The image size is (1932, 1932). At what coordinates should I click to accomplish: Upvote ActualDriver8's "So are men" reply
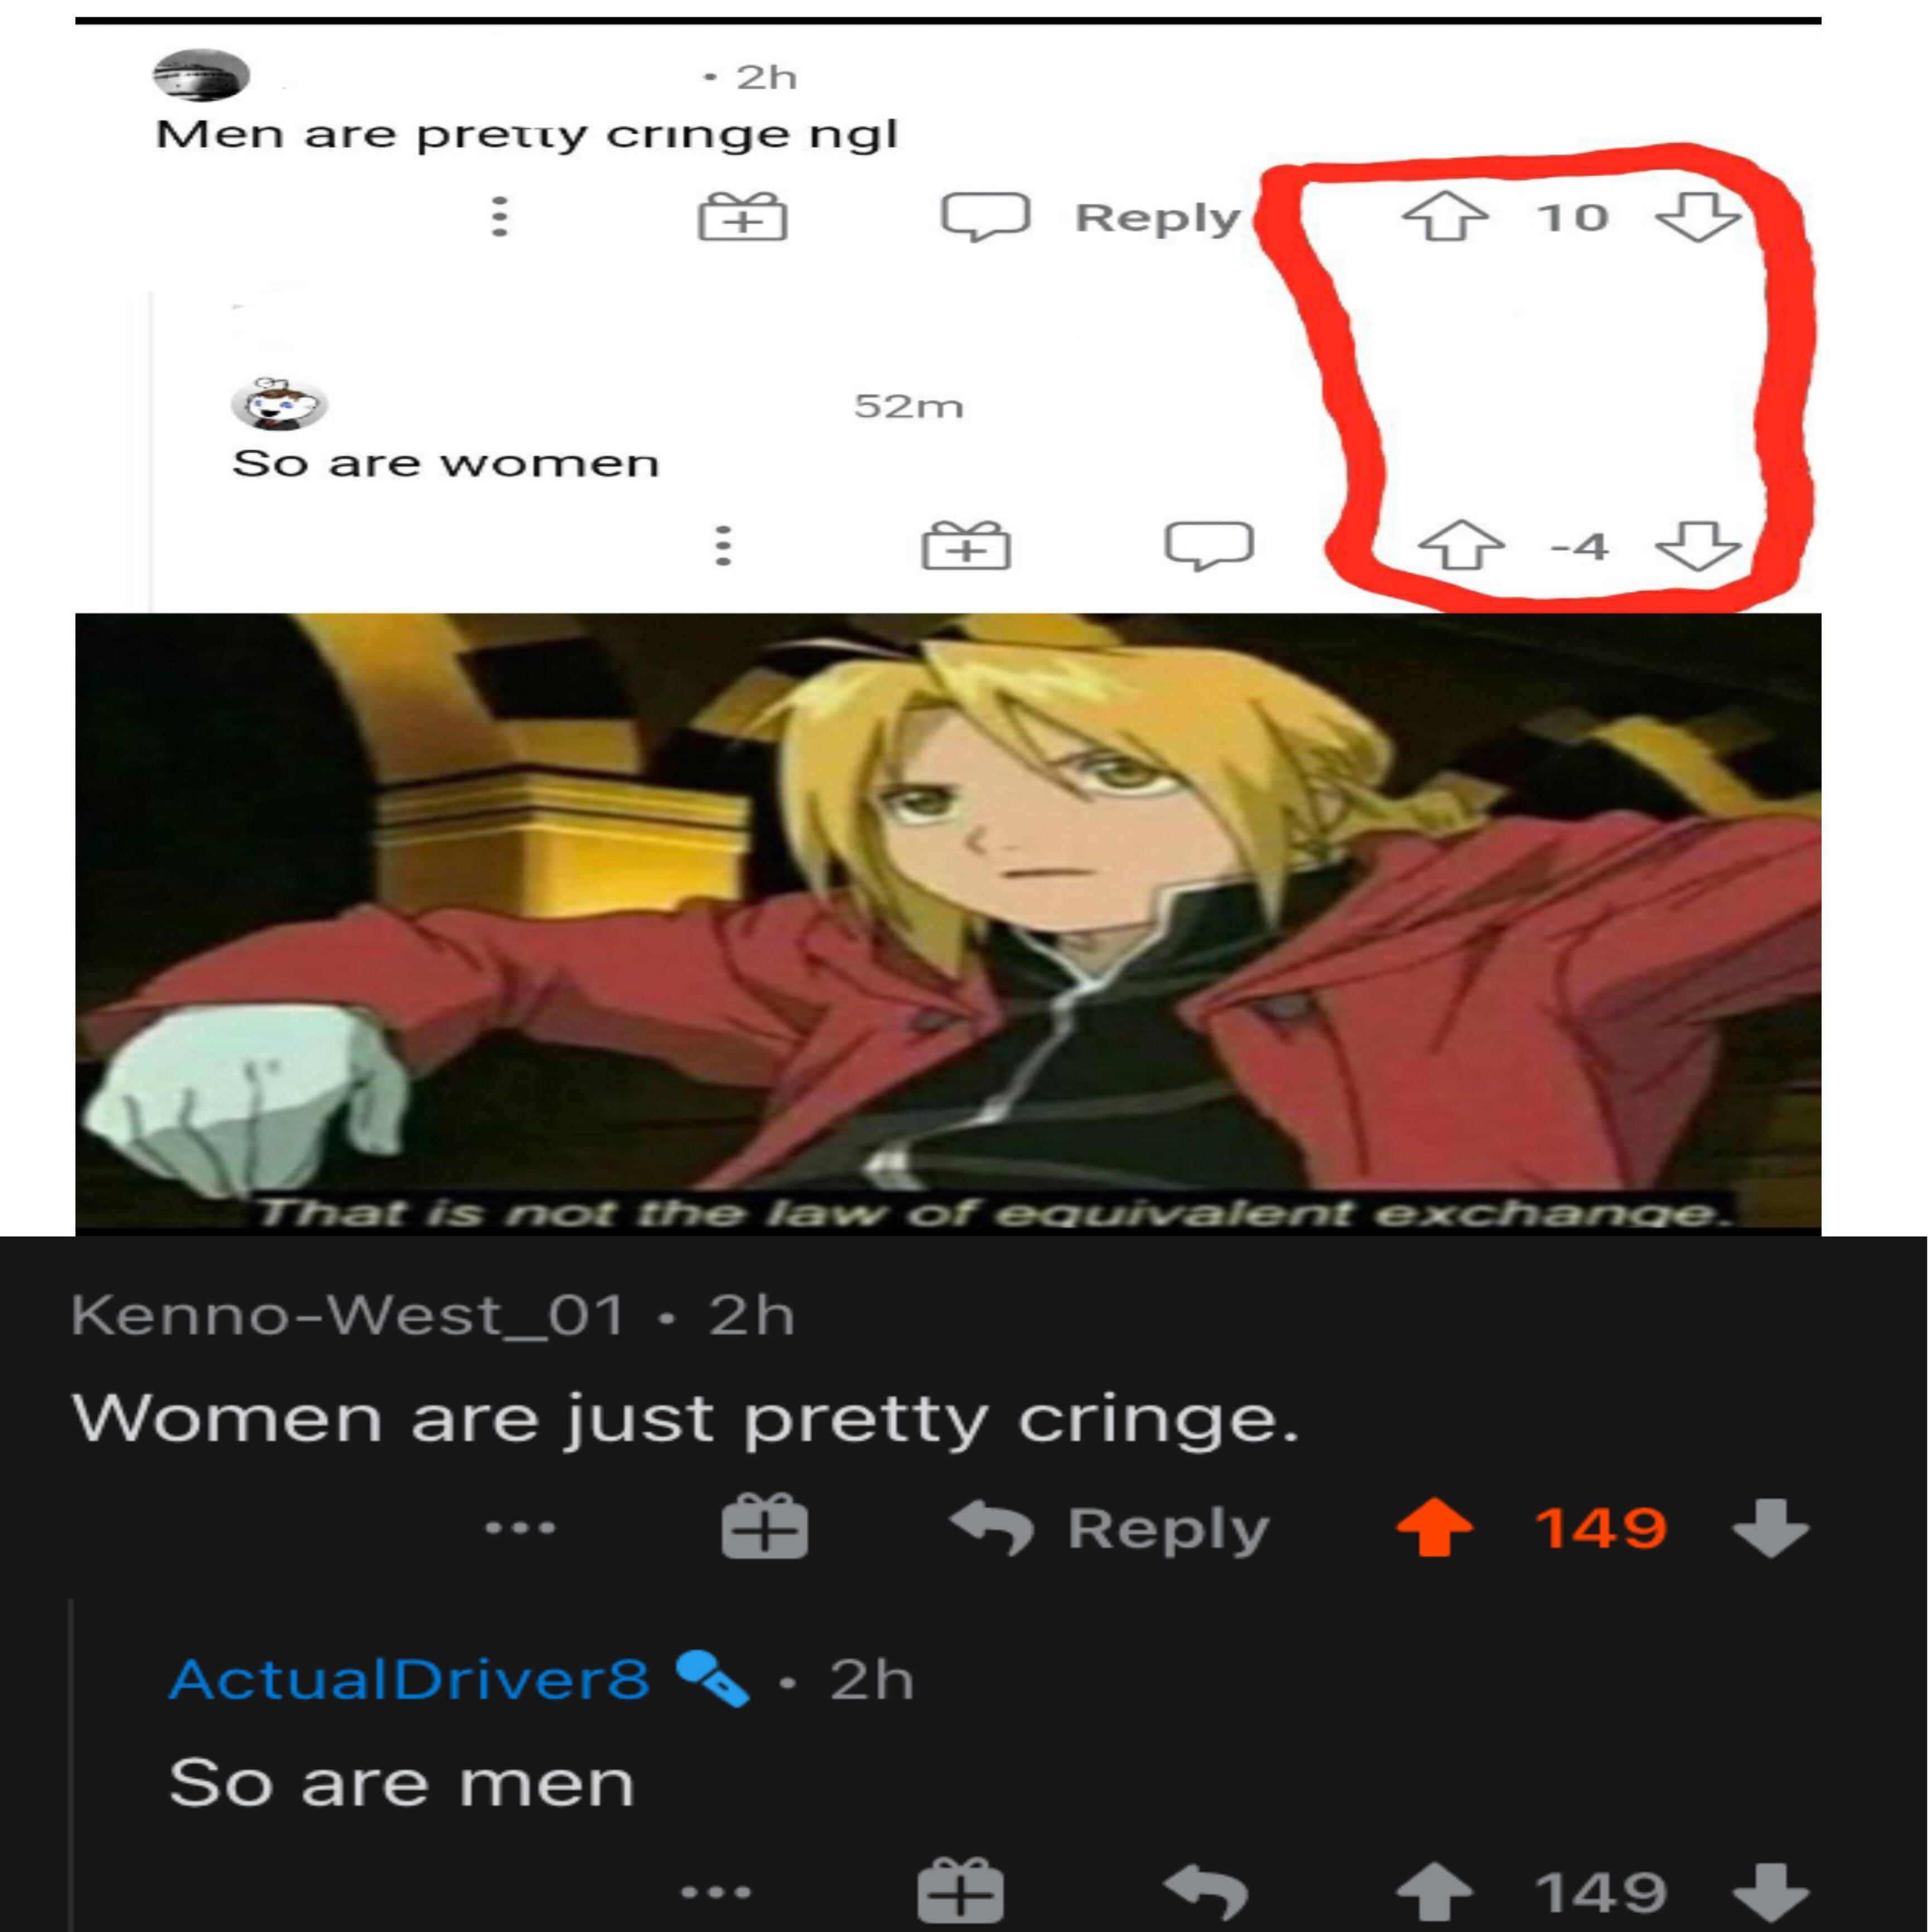point(1434,1891)
